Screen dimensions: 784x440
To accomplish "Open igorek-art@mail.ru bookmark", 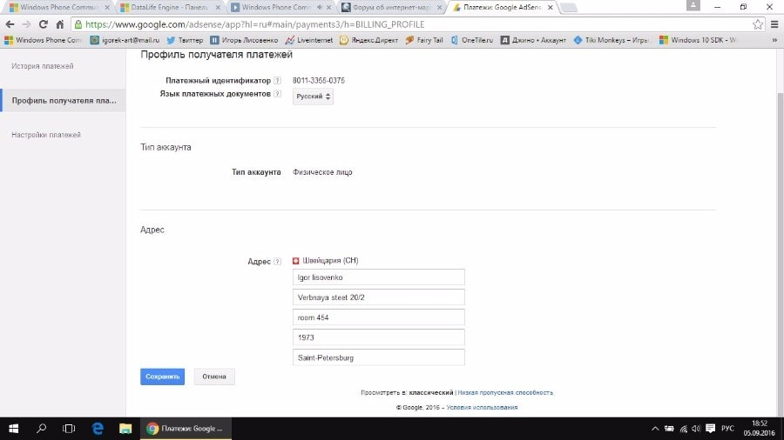I will click(125, 40).
